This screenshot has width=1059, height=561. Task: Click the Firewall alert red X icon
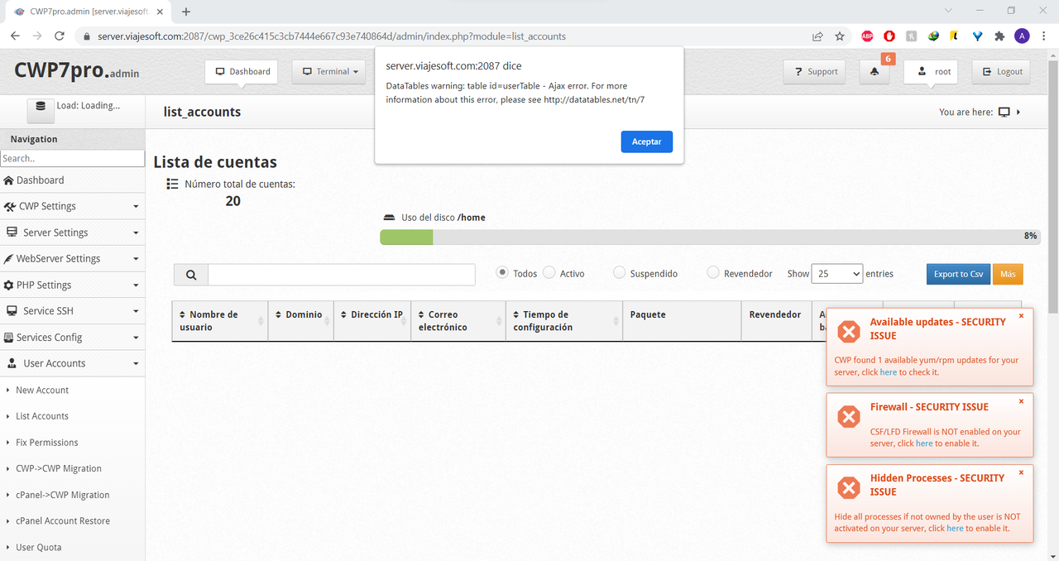coord(849,417)
